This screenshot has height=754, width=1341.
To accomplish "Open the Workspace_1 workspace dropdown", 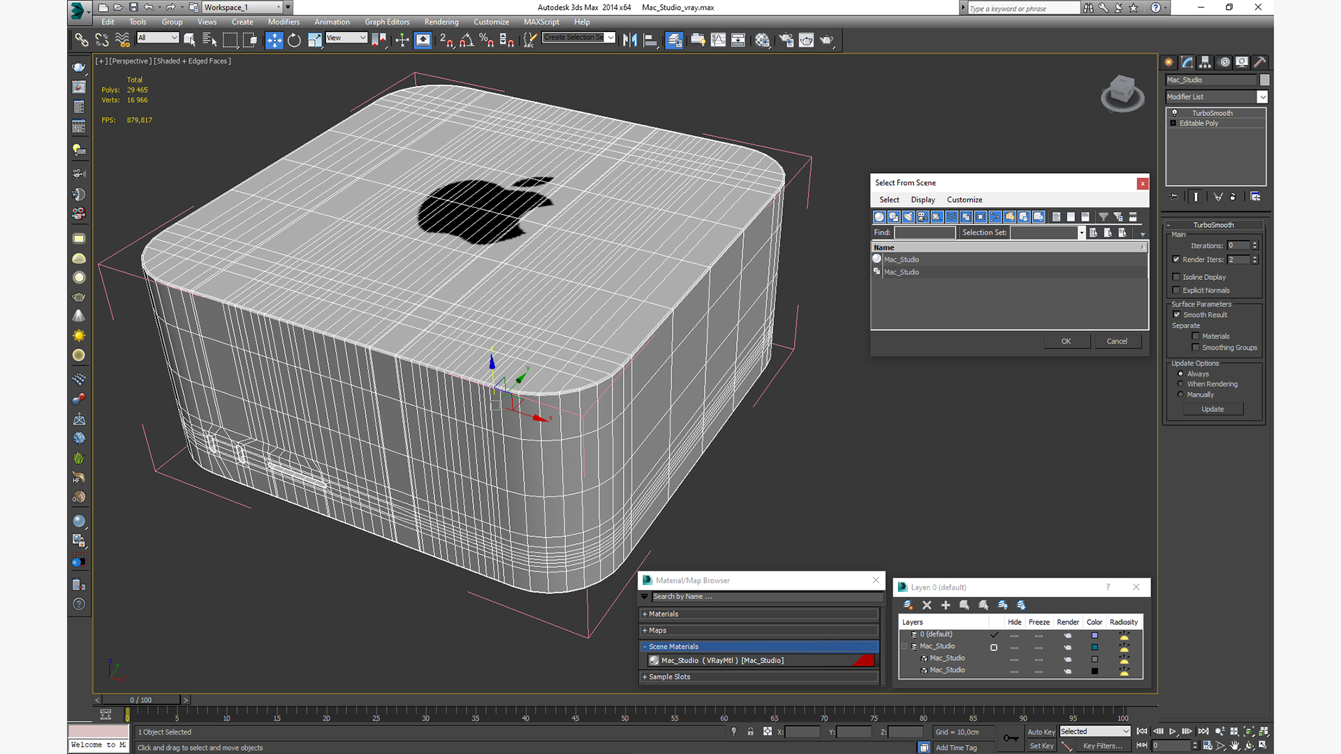I will [242, 8].
